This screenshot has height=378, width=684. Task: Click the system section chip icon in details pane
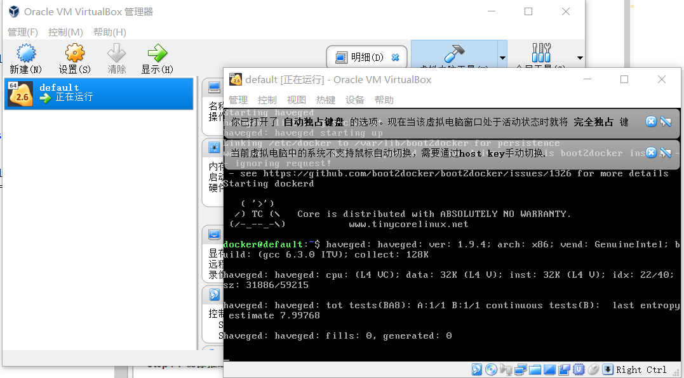(x=214, y=148)
